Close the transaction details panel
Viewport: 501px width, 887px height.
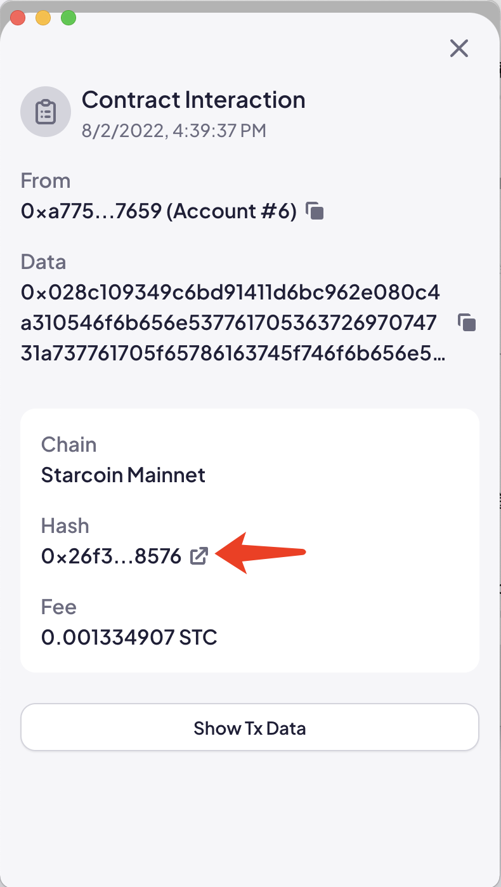(459, 48)
